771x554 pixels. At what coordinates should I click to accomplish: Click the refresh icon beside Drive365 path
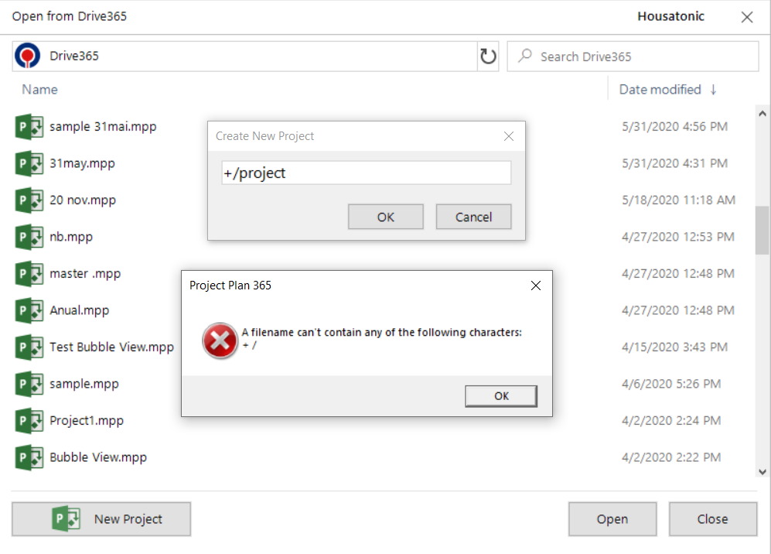(x=488, y=56)
